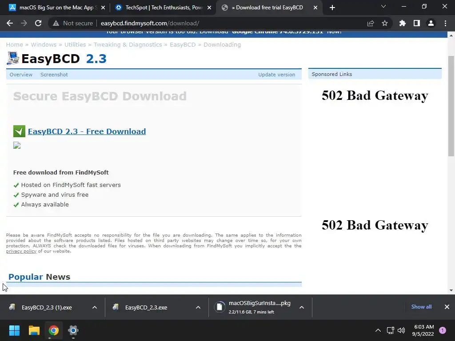
Task: Toggle the Chrome side panel
Action: (417, 23)
